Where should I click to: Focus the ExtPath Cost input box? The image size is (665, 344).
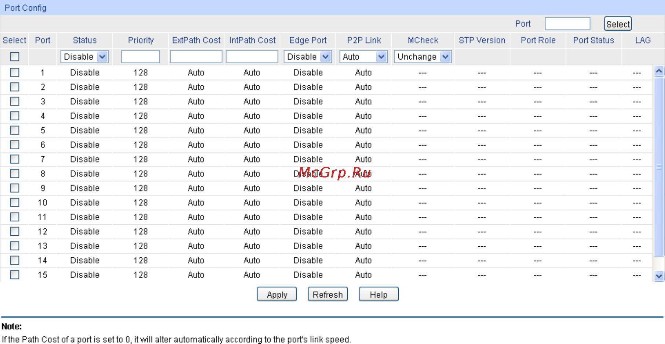pyautogui.click(x=196, y=57)
